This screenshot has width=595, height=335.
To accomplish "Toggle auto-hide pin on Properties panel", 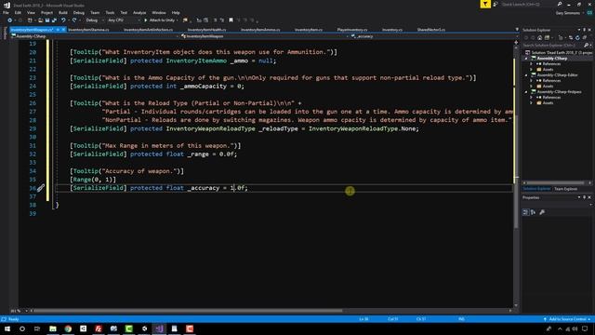I will point(585,197).
